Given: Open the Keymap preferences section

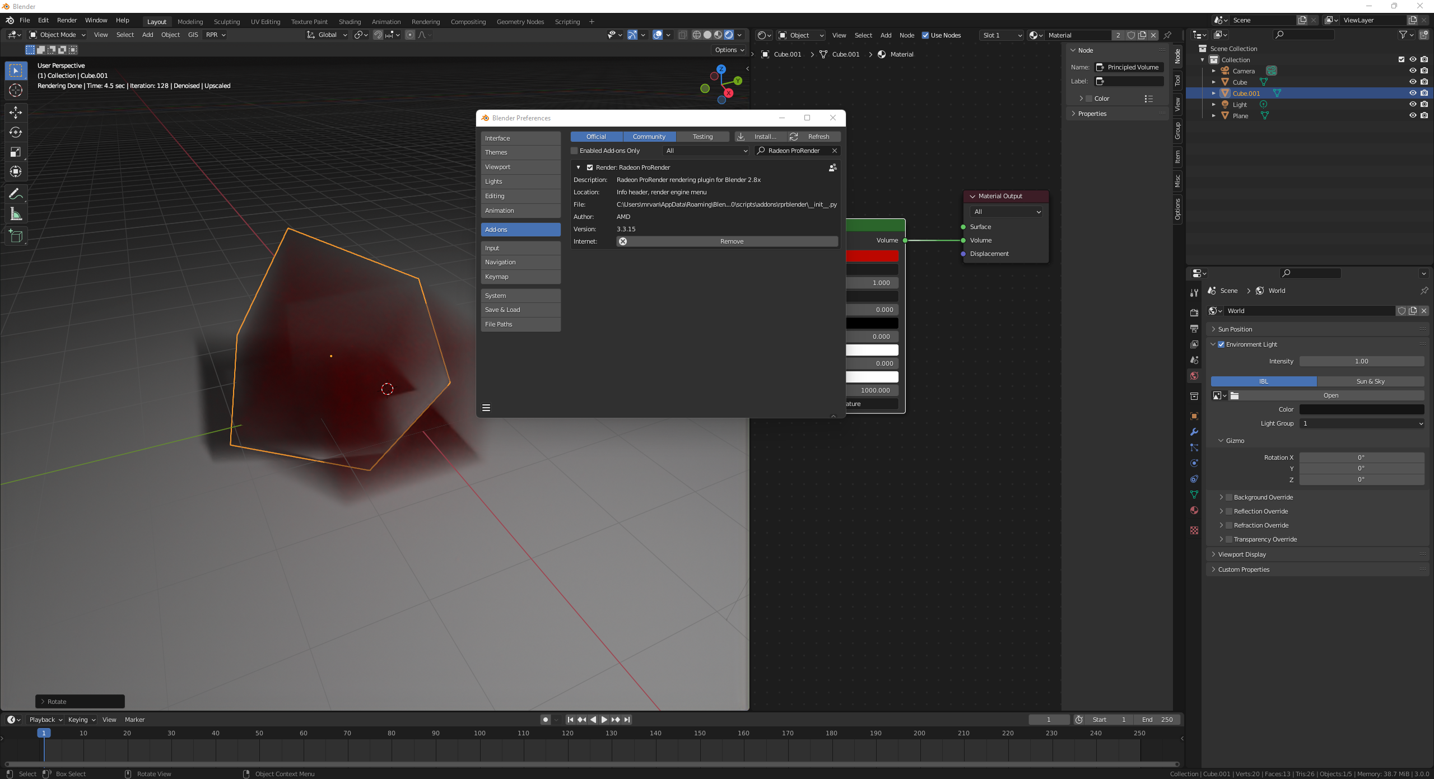Looking at the screenshot, I should (520, 277).
